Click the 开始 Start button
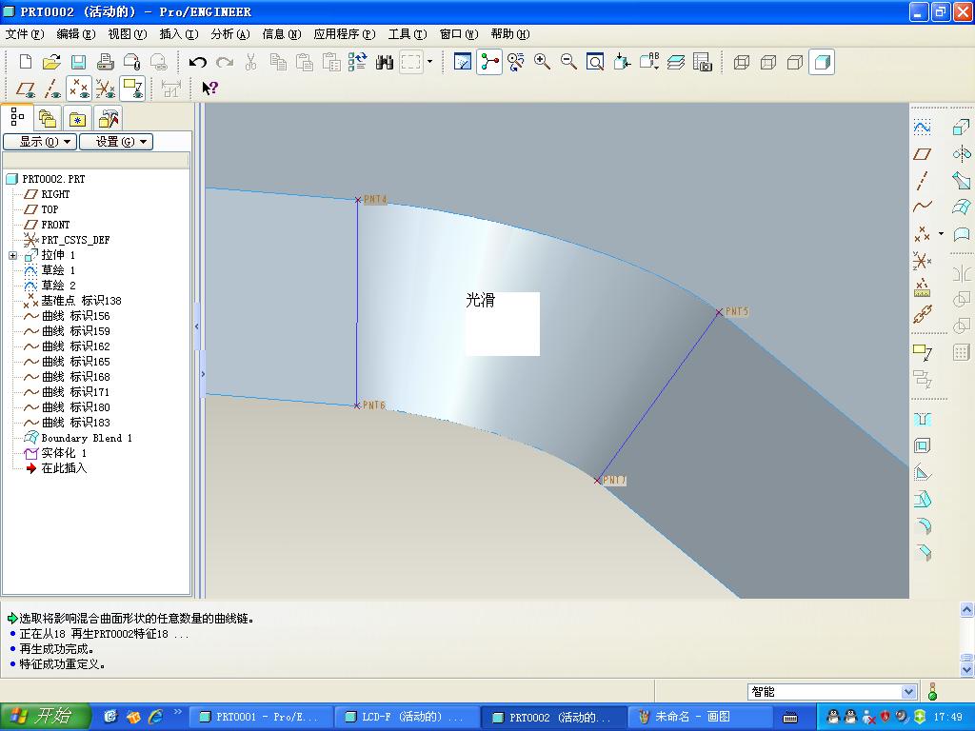The height and width of the screenshot is (731, 975). (x=46, y=717)
